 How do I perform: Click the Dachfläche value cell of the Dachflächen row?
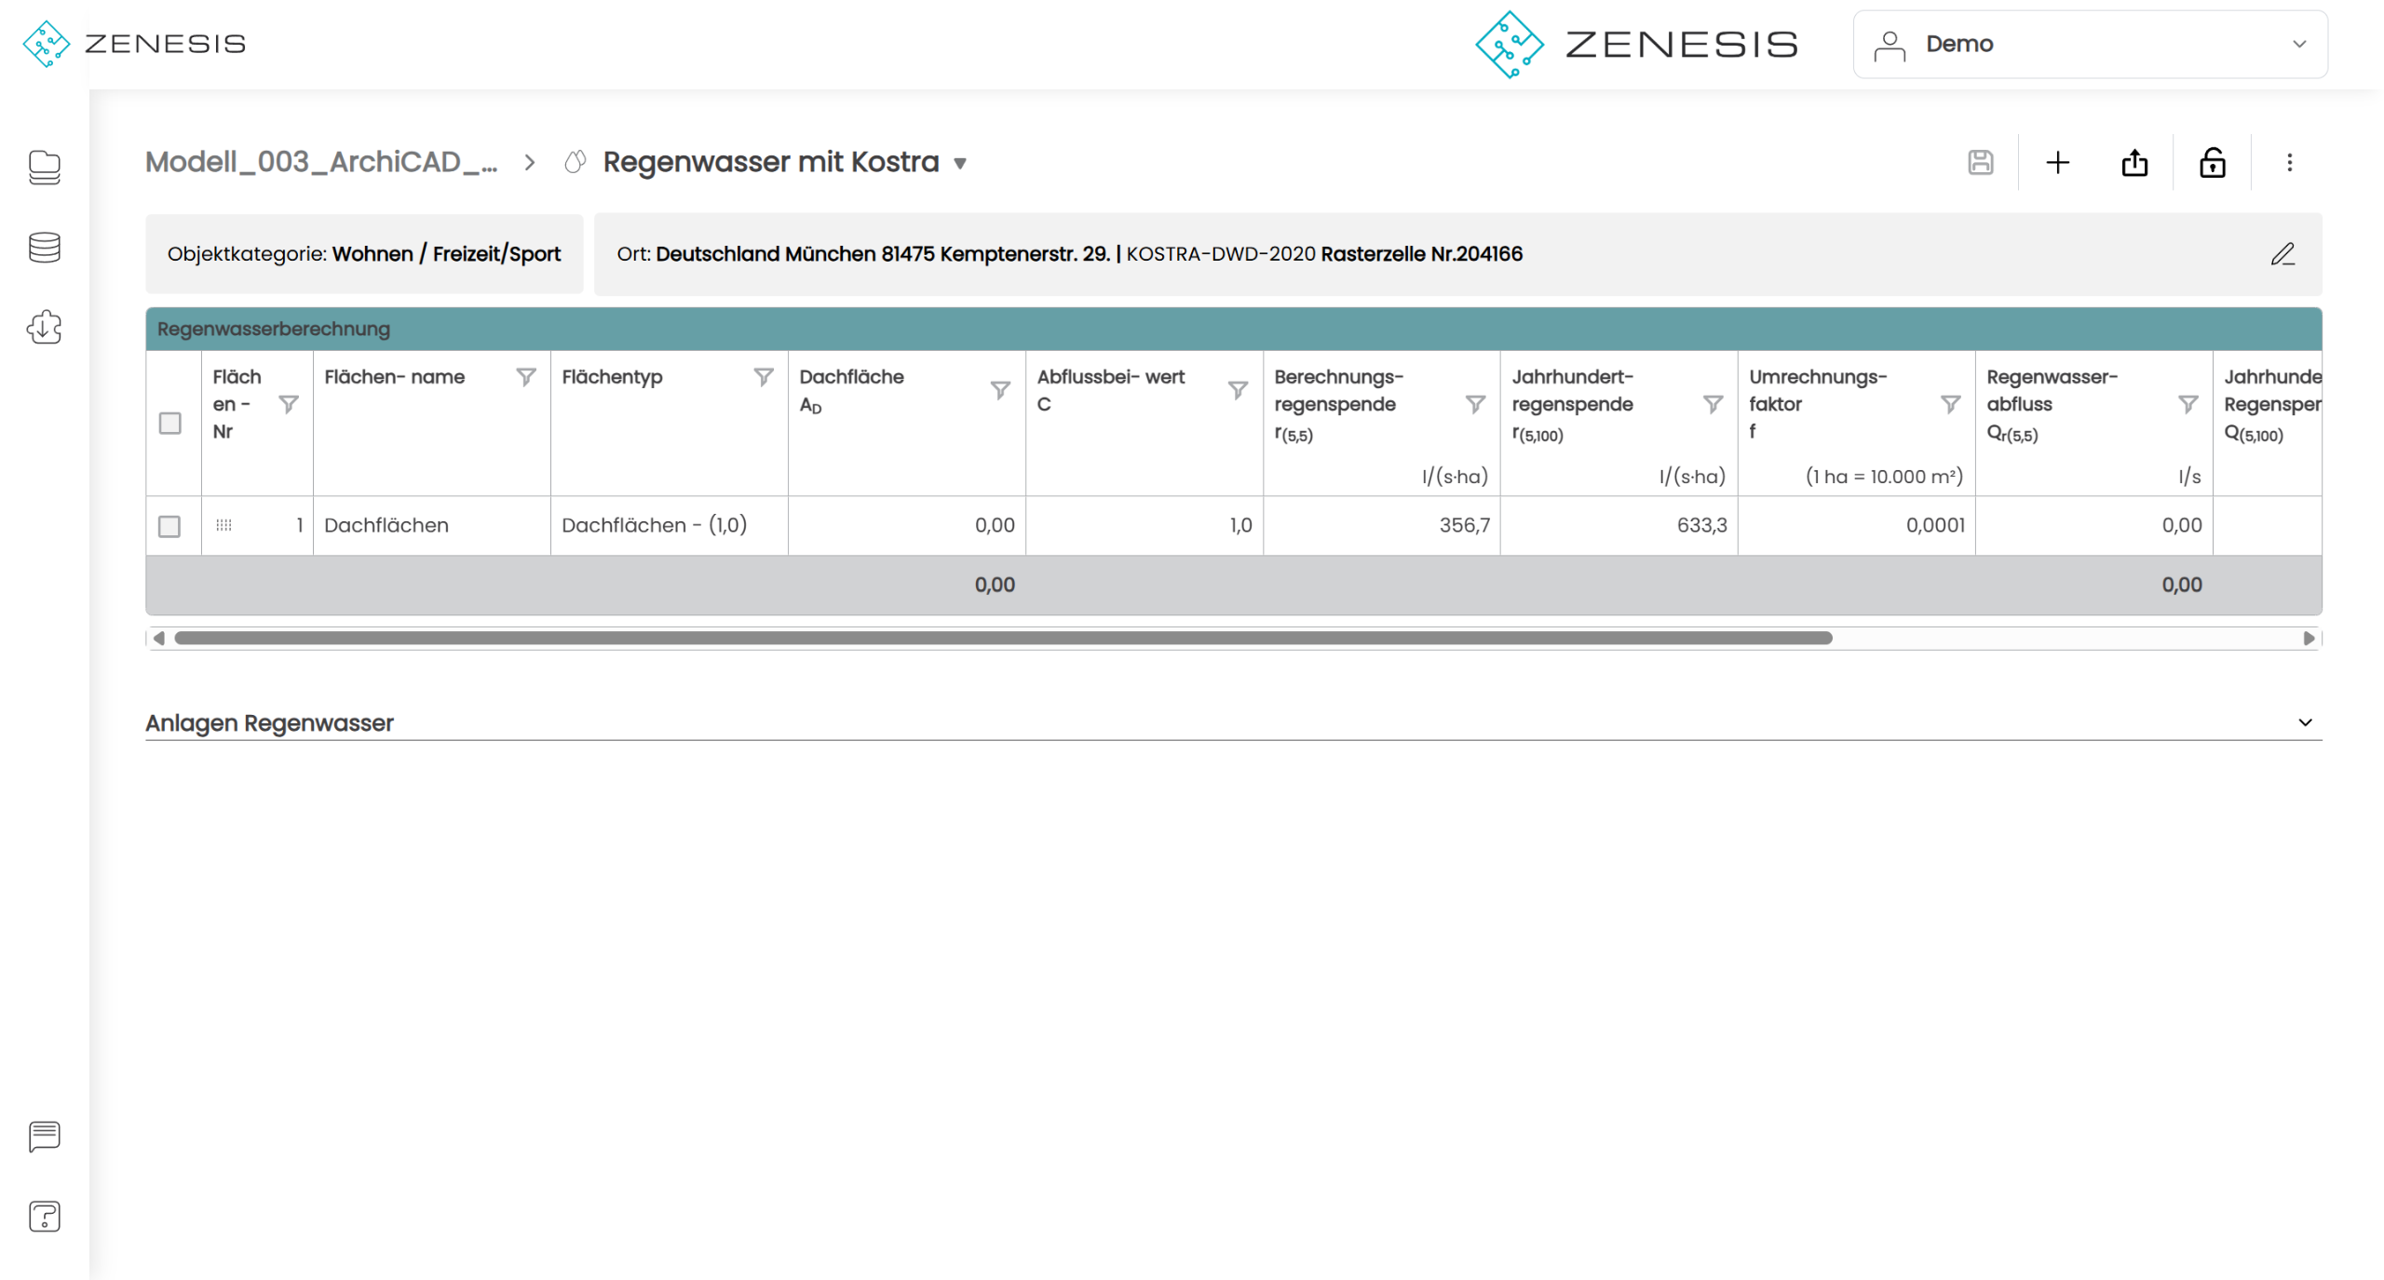906,525
